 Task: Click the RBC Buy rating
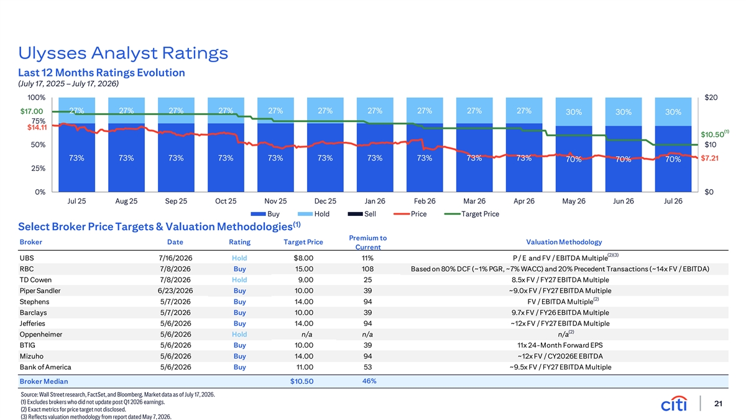pyautogui.click(x=239, y=269)
